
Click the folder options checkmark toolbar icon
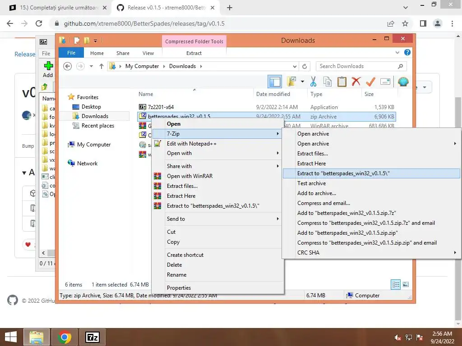pos(291,82)
